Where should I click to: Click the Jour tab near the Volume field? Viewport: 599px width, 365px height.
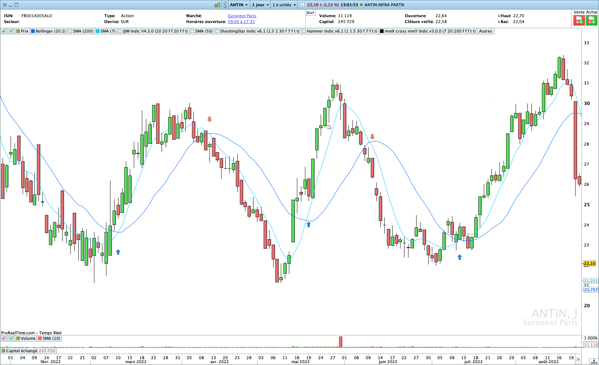310,12
